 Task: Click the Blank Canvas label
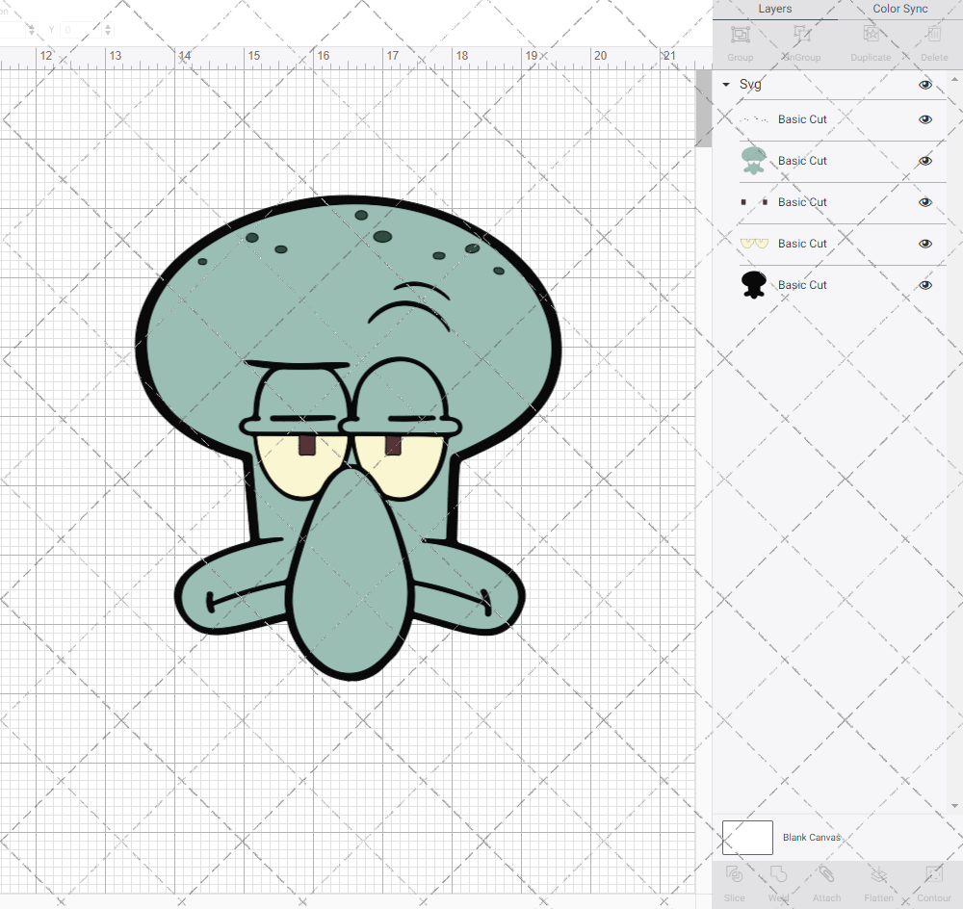[811, 837]
